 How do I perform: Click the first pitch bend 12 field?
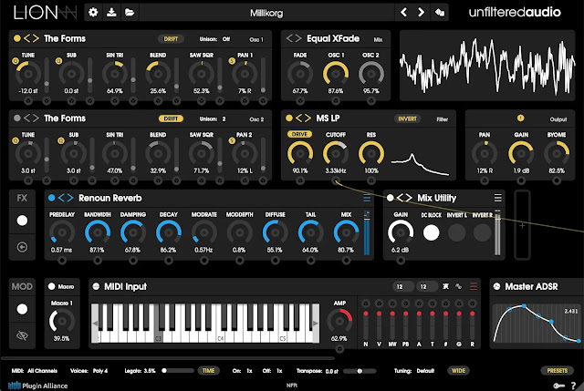pyautogui.click(x=402, y=286)
